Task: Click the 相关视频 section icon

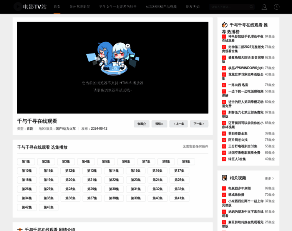Action: (x=225, y=177)
